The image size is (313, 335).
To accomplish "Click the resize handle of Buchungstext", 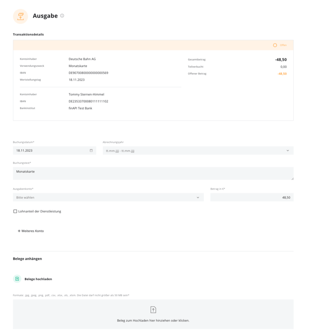I will point(292,179).
